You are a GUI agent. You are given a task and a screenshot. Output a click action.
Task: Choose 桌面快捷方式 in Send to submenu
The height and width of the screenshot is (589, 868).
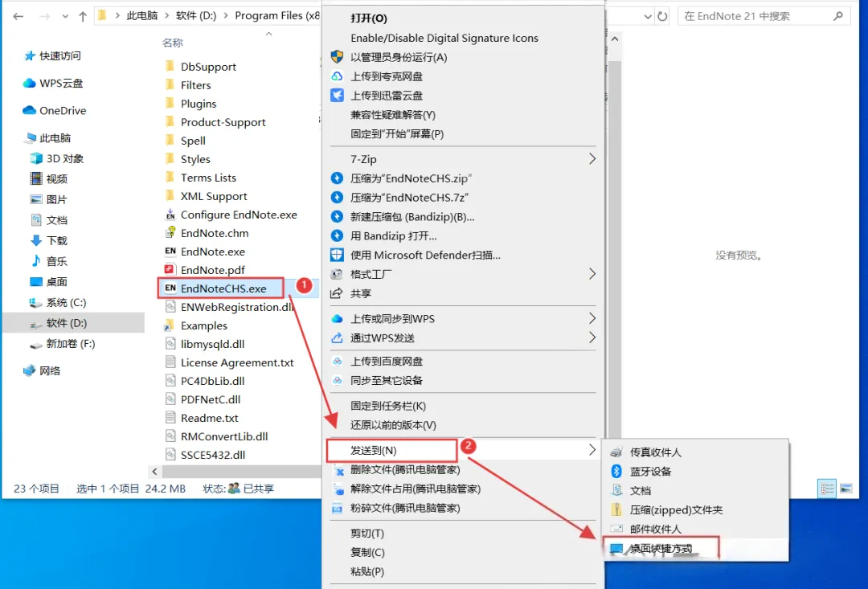pyautogui.click(x=661, y=549)
